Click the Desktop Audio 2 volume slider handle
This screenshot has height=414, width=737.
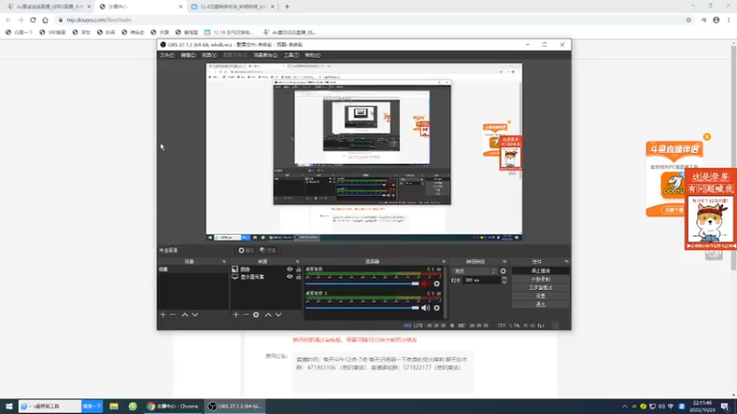coord(415,308)
